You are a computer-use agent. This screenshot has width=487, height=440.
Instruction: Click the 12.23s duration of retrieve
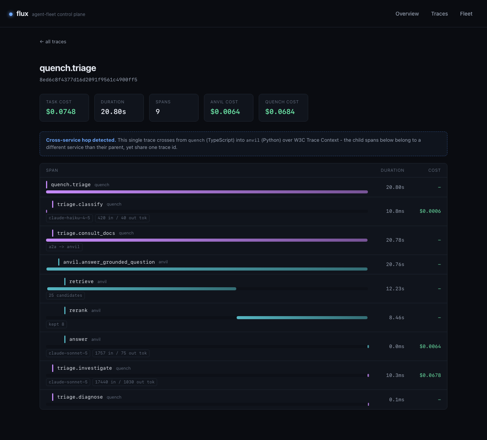pyautogui.click(x=395, y=289)
